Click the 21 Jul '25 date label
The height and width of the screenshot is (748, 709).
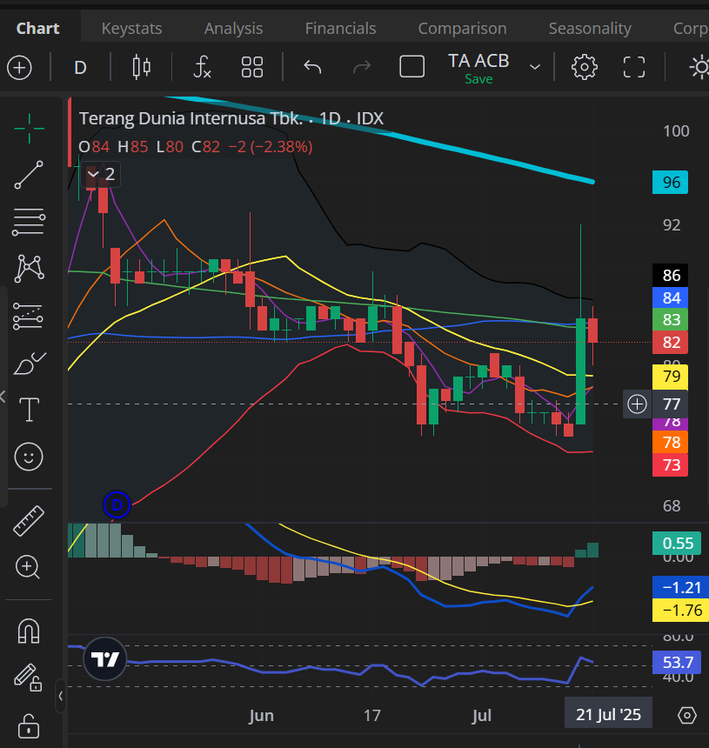click(x=608, y=715)
